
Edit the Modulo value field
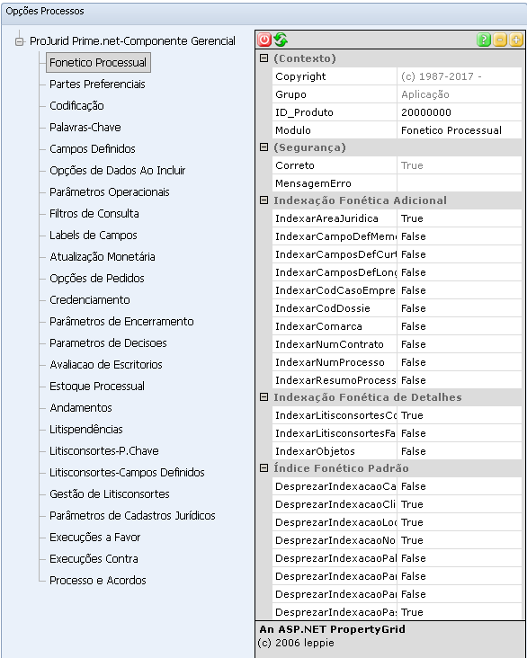coord(459,130)
